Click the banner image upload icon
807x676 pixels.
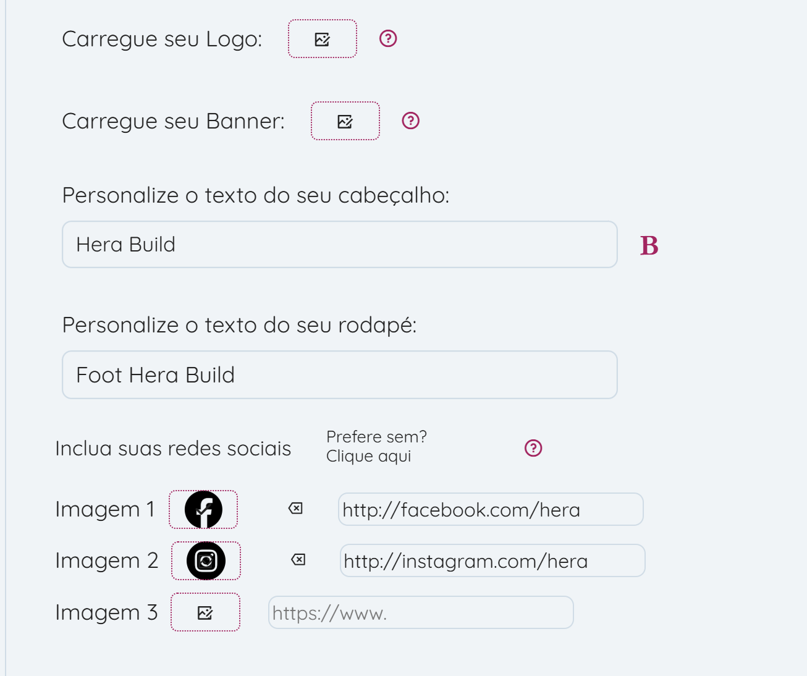coord(345,121)
